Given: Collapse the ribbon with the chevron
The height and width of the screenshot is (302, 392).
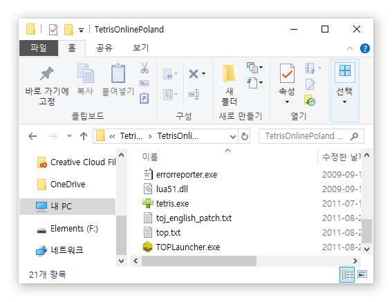Looking at the screenshot, I should coord(350,48).
